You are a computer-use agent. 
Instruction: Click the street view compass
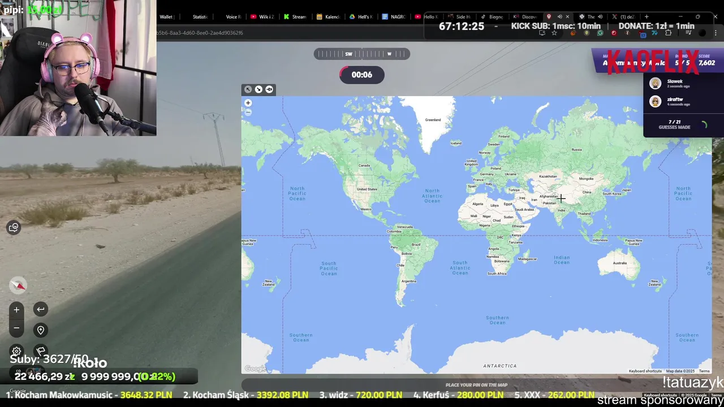coord(18,285)
